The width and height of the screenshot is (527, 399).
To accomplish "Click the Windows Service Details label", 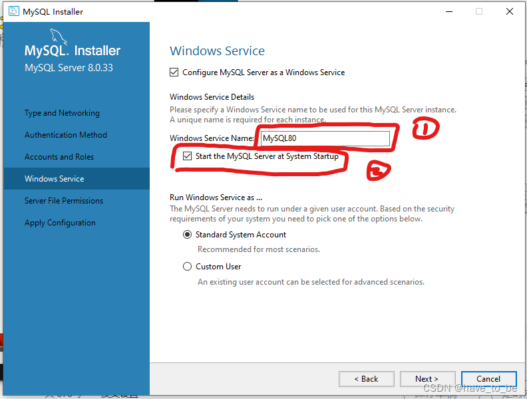I will 212,96.
